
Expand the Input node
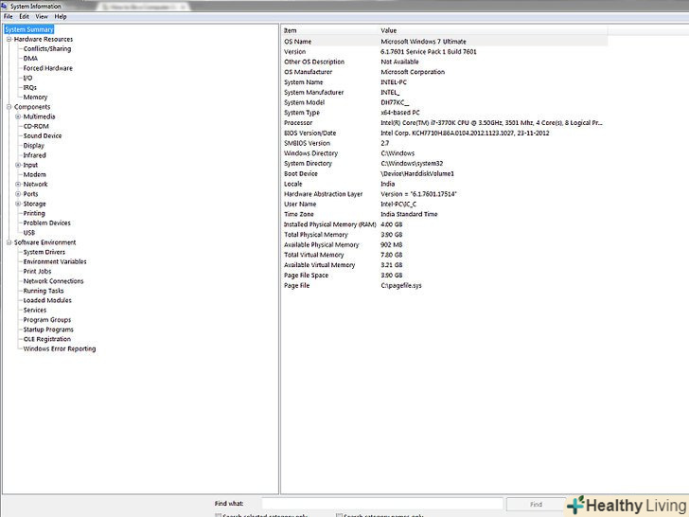[x=18, y=165]
